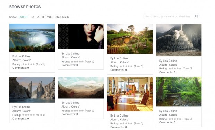This screenshot has height=130, width=215.
Task: Click 'Comments: 0' under gallery interior photo
Action: click(x=119, y=127)
